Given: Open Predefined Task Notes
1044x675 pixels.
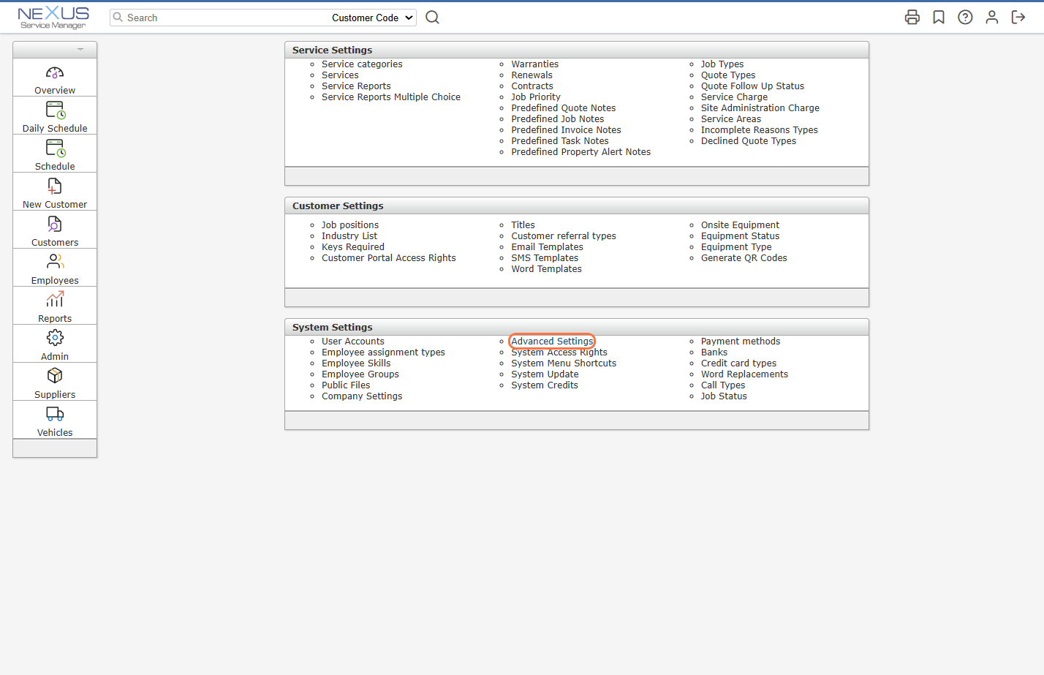Looking at the screenshot, I should coord(560,141).
